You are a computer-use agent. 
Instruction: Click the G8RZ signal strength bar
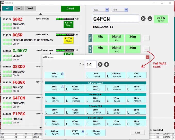coord(65,19)
